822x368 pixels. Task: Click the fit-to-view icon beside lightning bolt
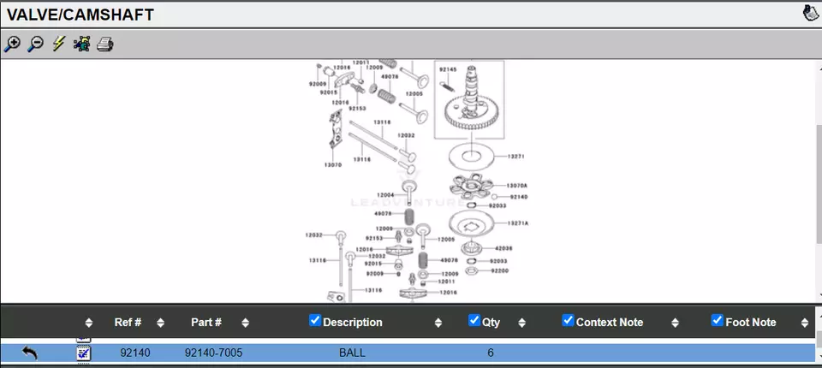[81, 44]
